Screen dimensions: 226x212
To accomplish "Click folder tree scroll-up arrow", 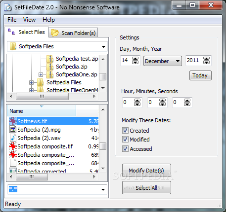I will tap(103, 59).
